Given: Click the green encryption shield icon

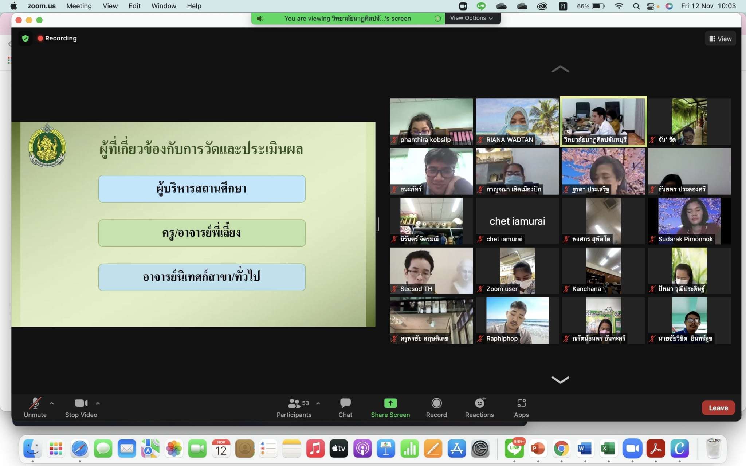Looking at the screenshot, I should [x=25, y=38].
